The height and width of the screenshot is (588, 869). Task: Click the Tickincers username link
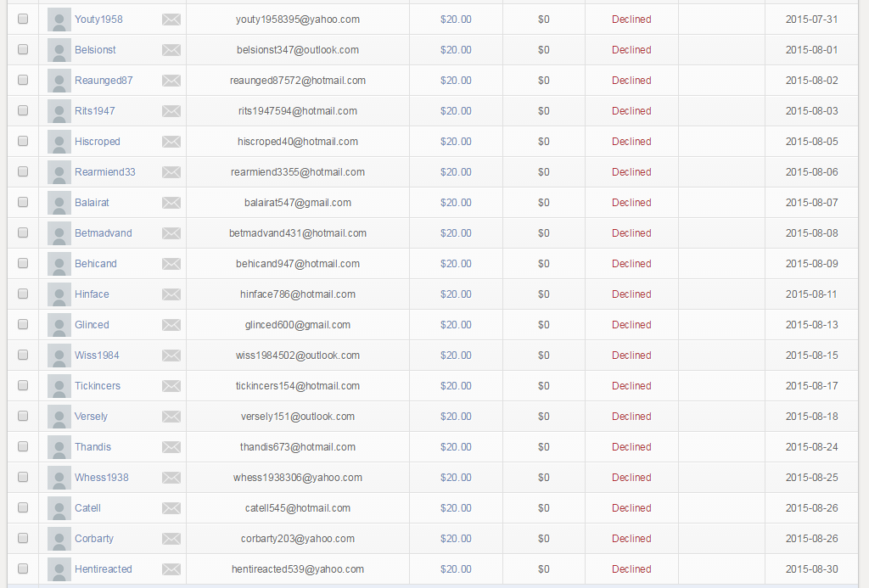click(x=98, y=386)
